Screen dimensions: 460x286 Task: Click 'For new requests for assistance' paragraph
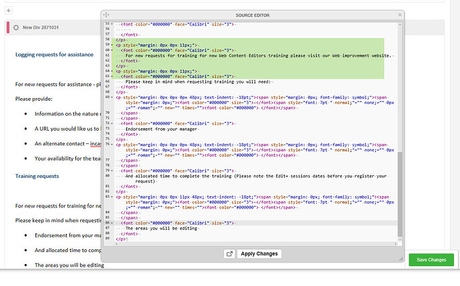58,85
